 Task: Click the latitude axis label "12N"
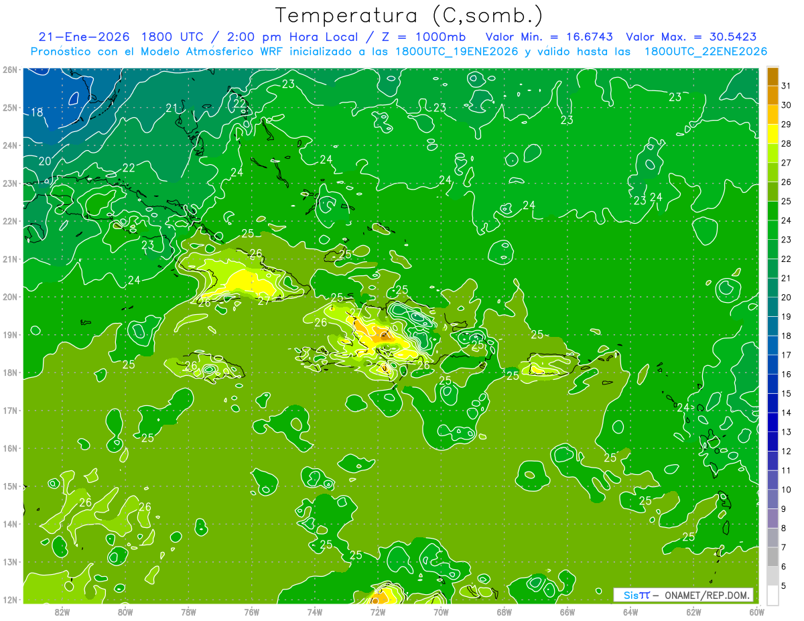9,600
